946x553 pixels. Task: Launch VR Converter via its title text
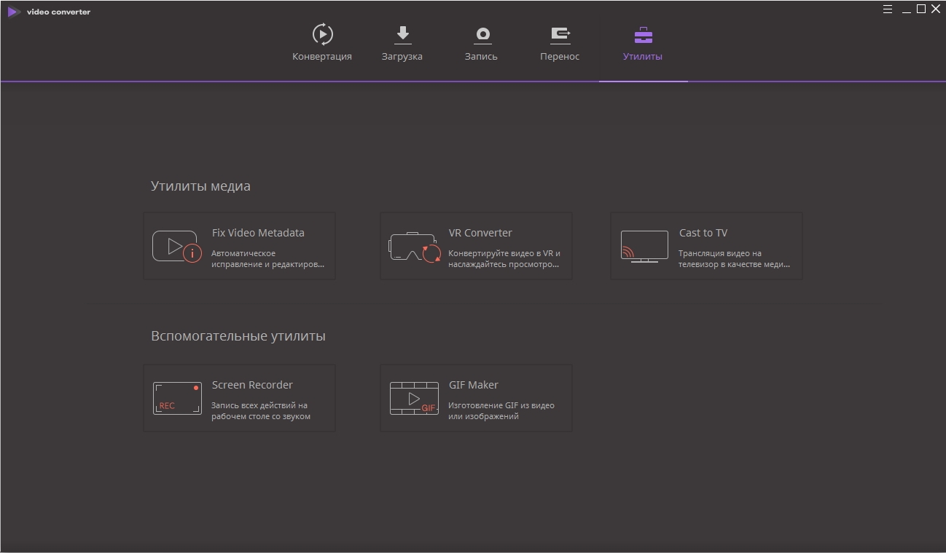[480, 233]
